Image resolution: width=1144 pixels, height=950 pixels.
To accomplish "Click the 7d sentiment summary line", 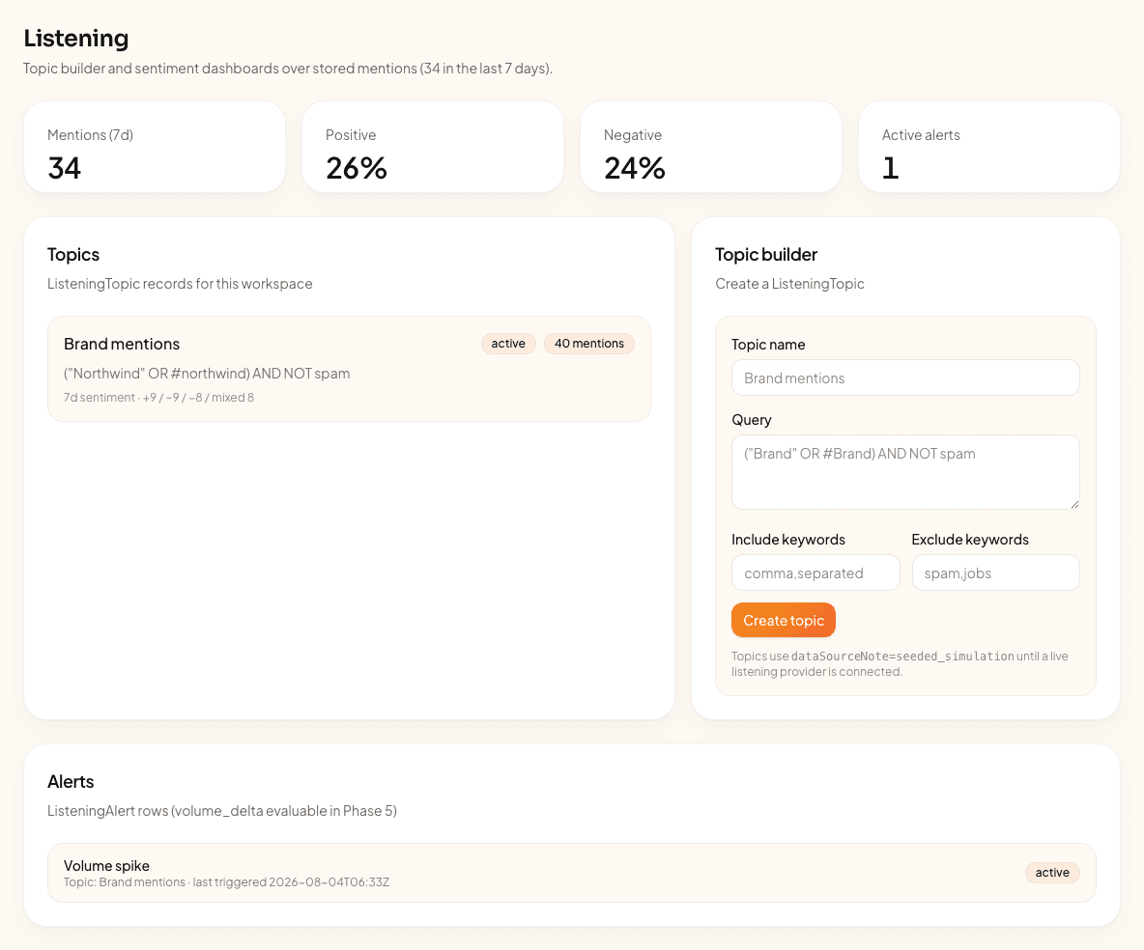I will [159, 398].
